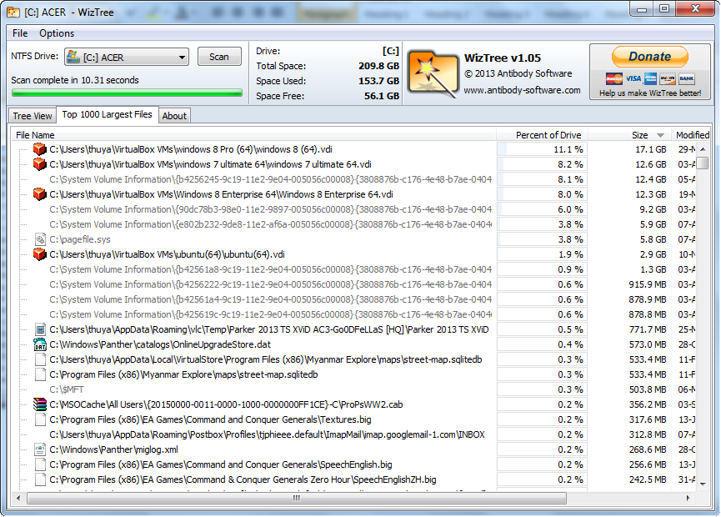The width and height of the screenshot is (721, 517).
Task: Click the pagefile.sys file icon
Action: pyautogui.click(x=40, y=239)
